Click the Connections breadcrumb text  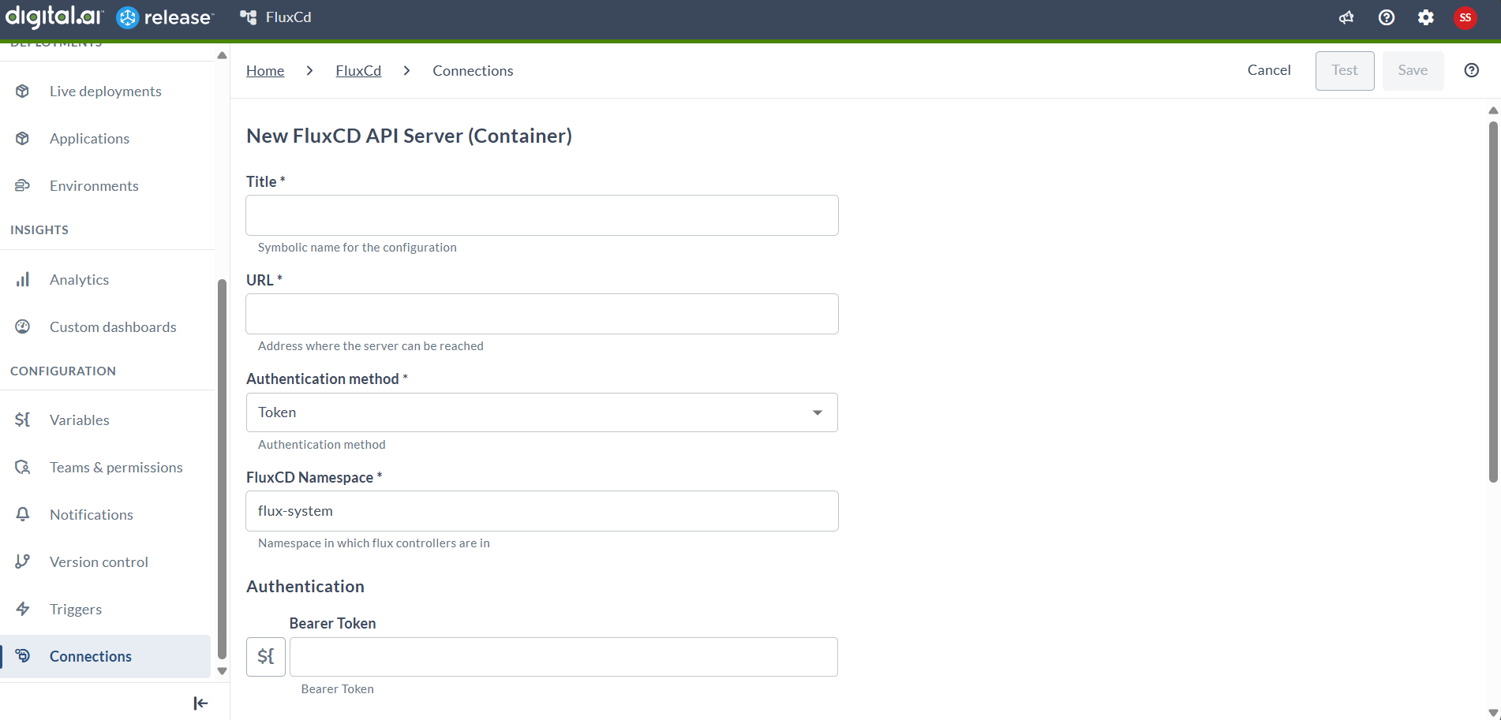[473, 70]
